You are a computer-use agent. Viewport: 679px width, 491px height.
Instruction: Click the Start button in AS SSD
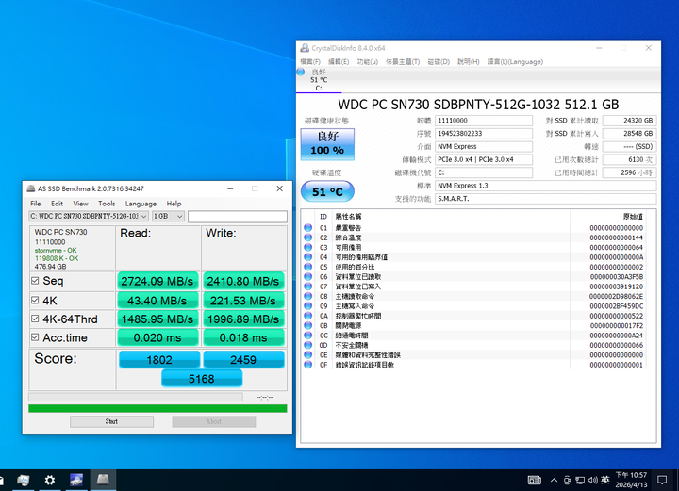111,421
